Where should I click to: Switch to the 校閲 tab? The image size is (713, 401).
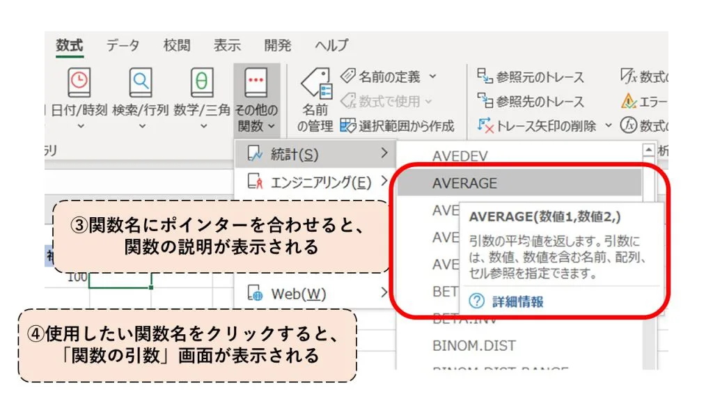(177, 45)
